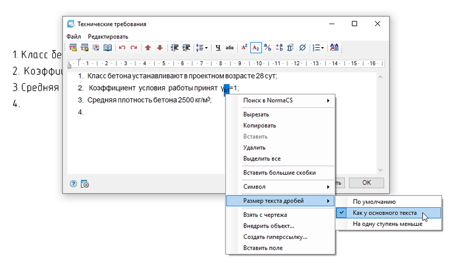Screen dimensions: 450x263
Task: Open the Файл menu
Action: pos(74,37)
